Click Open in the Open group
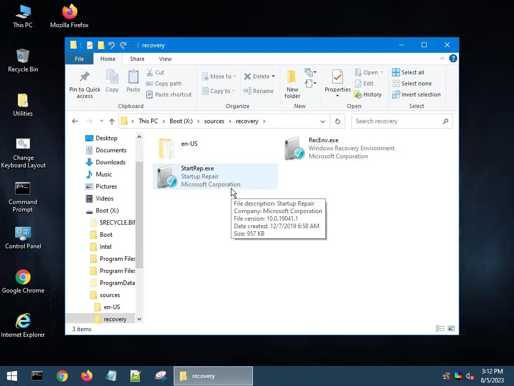Image resolution: width=514 pixels, height=386 pixels. 368,72
